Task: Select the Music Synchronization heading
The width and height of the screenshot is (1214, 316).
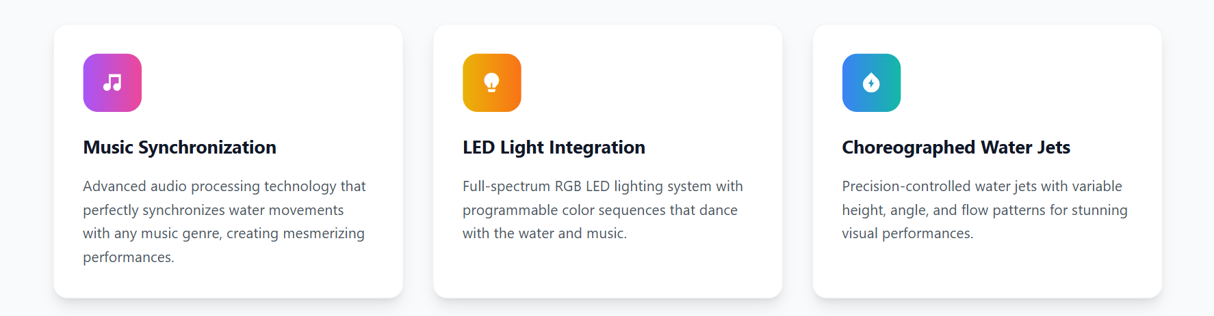Action: tap(179, 147)
